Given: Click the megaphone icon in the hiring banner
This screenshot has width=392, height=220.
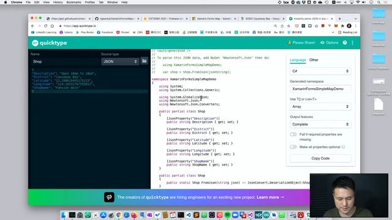Looking at the screenshot, I should tap(109, 197).
